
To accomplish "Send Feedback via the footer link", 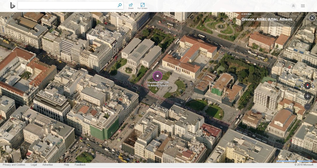I will (x=80, y=165).
